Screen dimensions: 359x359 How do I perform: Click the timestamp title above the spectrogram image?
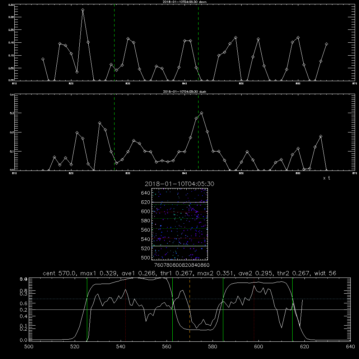pyautogui.click(x=179, y=184)
